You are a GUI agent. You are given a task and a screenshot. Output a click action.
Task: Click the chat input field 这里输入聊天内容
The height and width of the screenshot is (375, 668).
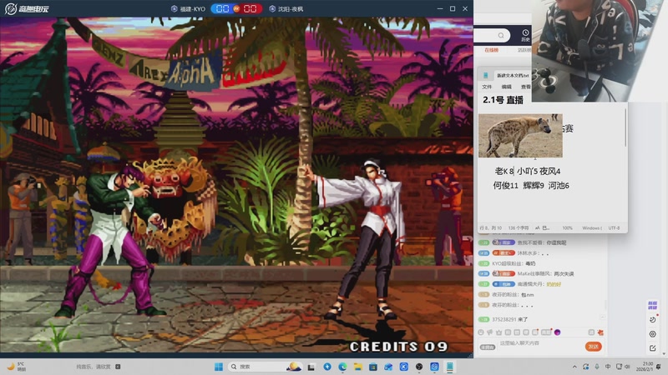[539, 343]
